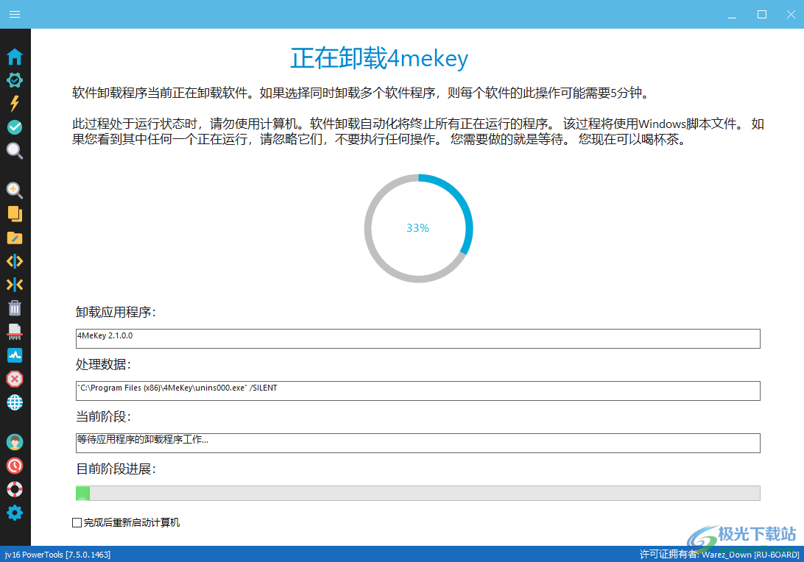
Task: Click the 33% circular progress indicator
Action: pyautogui.click(x=418, y=229)
